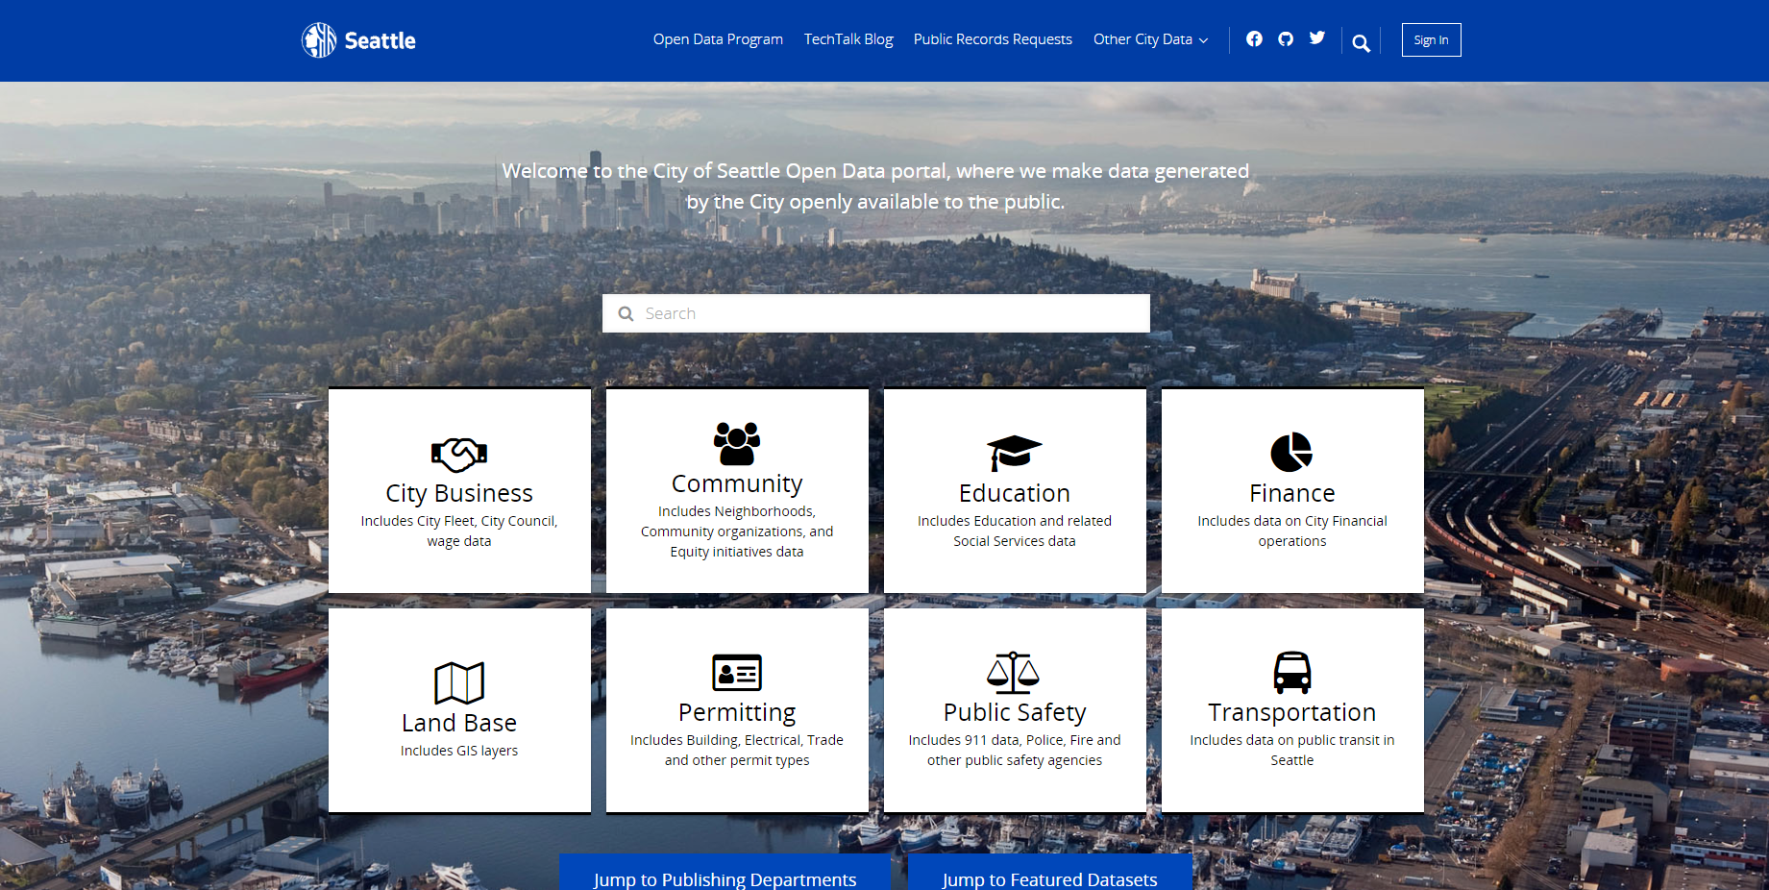The height and width of the screenshot is (890, 1769).
Task: Go to TechTalk Blog
Action: pyautogui.click(x=848, y=39)
